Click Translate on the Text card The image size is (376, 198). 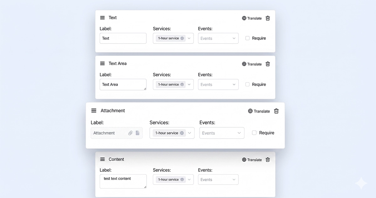(x=252, y=18)
